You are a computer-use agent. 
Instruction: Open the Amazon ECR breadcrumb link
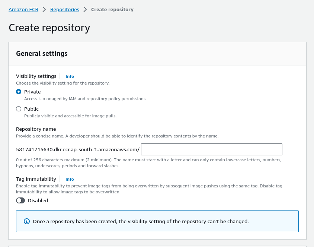click(23, 9)
